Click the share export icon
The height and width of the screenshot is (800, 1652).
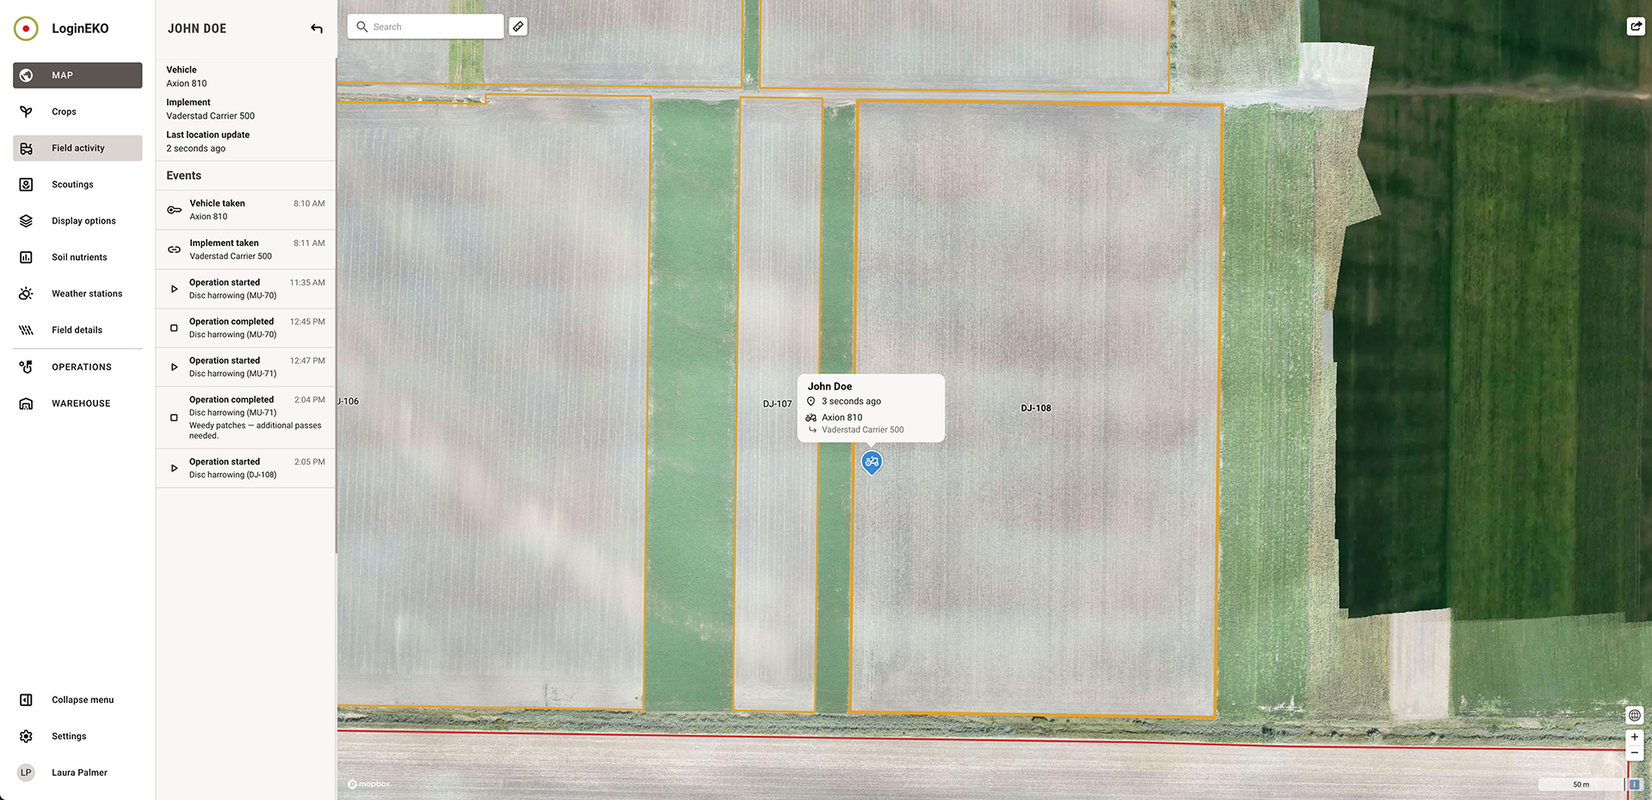pos(1635,27)
